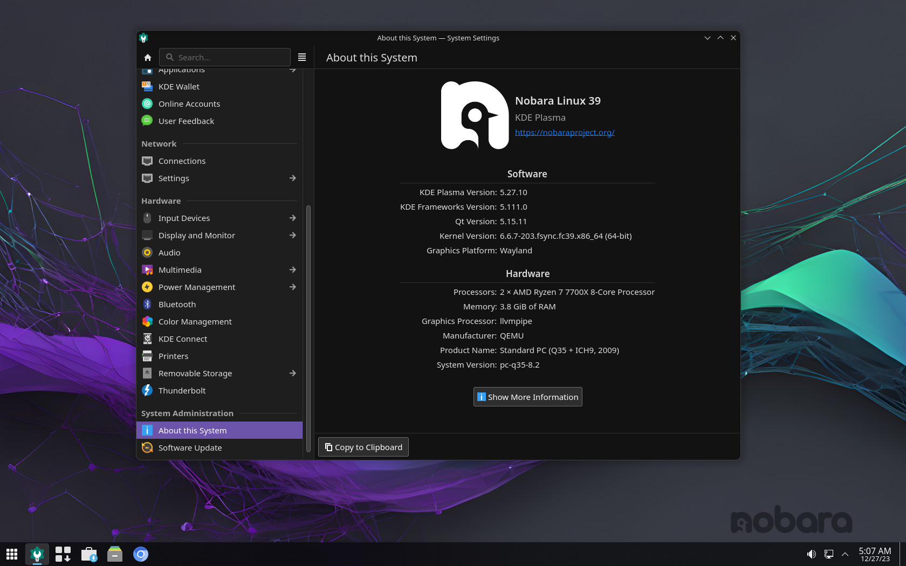Expand the Input Devices submenu arrow
Viewport: 906px width, 566px height.
pos(292,218)
